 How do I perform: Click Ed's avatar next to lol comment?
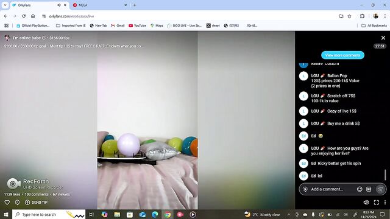[x=303, y=176]
